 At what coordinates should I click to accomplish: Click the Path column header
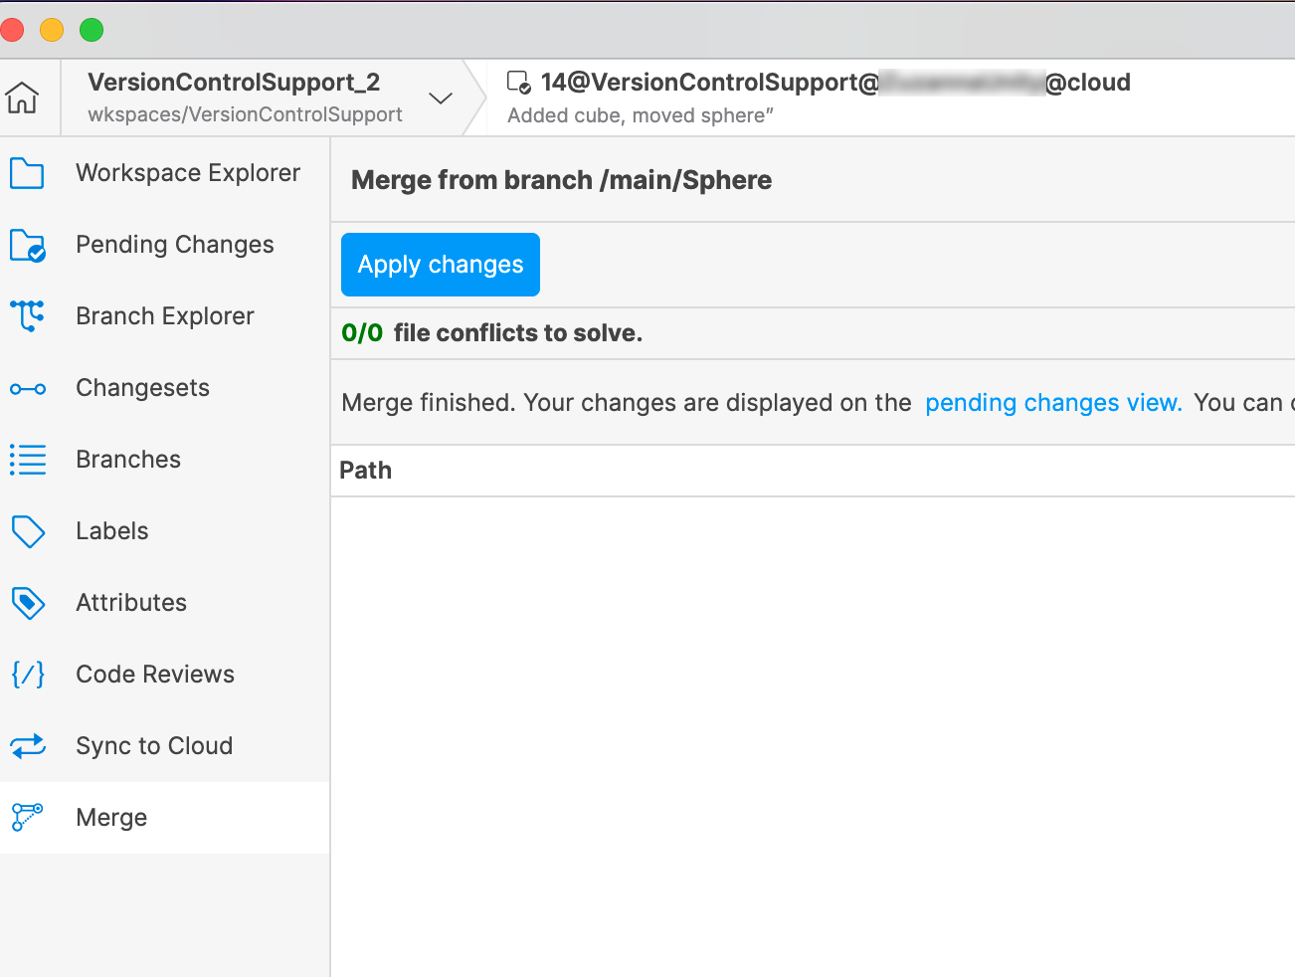pyautogui.click(x=366, y=471)
